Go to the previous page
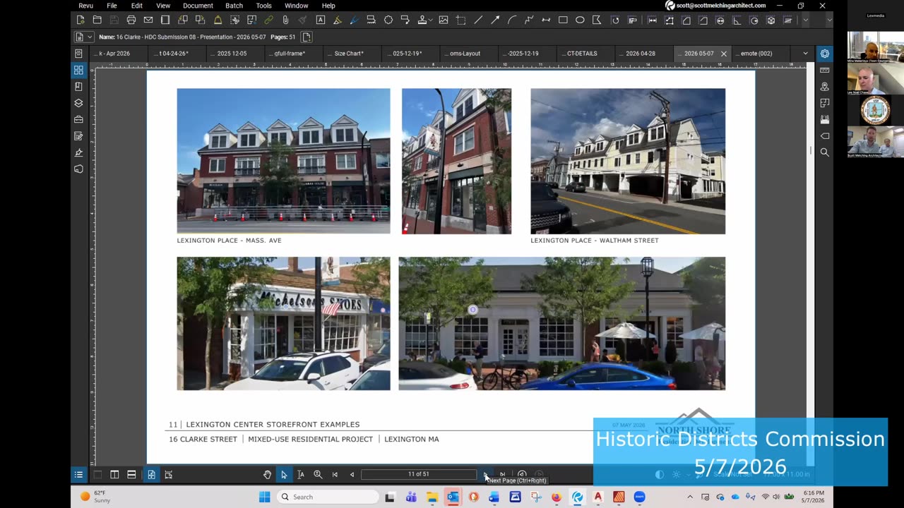Viewport: 904px width, 508px height. coord(352,475)
